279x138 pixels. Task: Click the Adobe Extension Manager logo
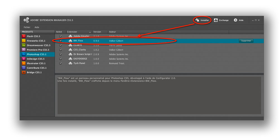26,20
